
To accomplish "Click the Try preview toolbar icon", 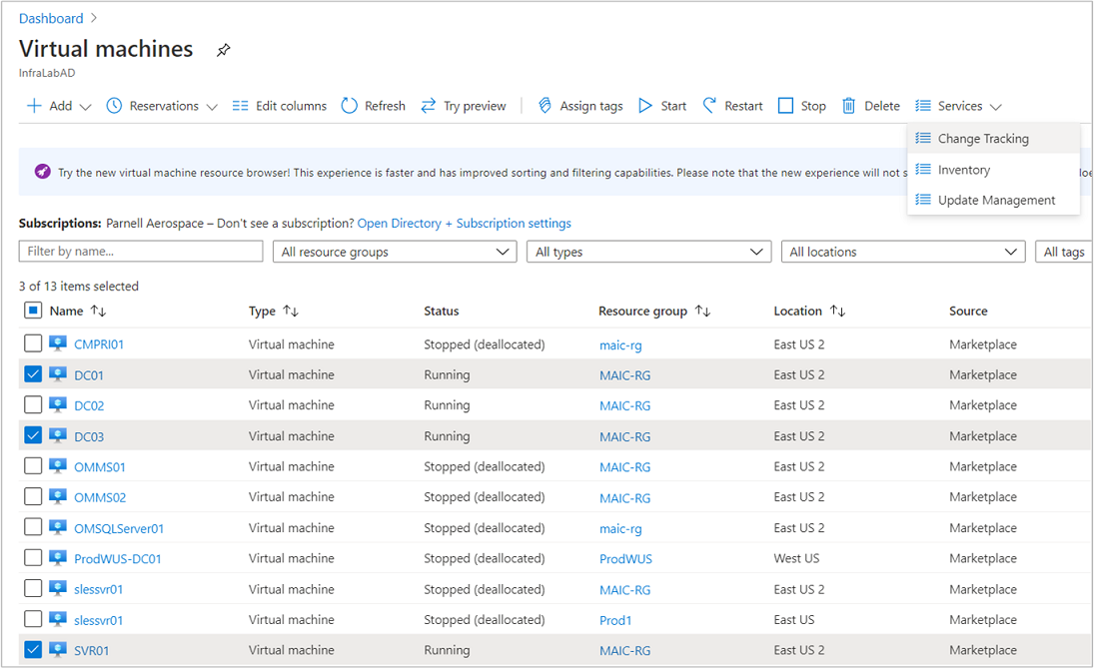I will pos(429,106).
